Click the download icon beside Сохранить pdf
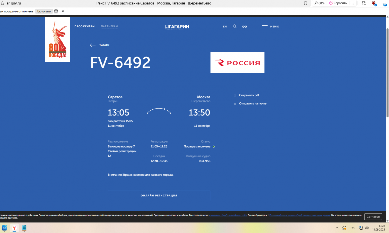 coord(235,95)
